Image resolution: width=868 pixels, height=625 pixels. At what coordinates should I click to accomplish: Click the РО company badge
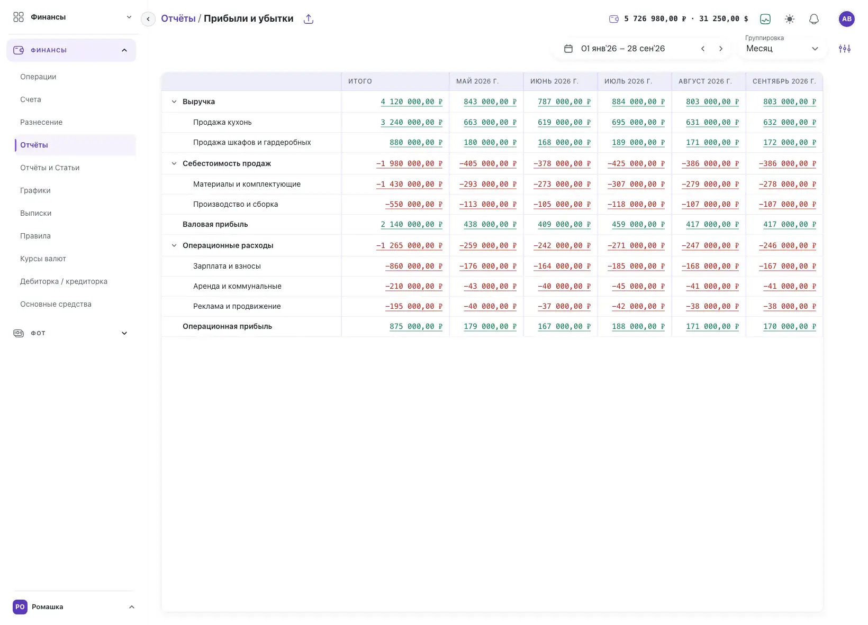(20, 607)
